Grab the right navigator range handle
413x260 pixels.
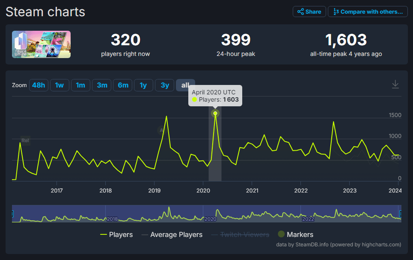[401, 214]
